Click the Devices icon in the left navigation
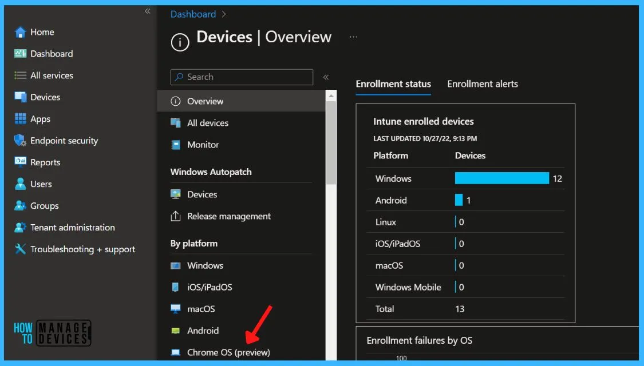 click(20, 97)
